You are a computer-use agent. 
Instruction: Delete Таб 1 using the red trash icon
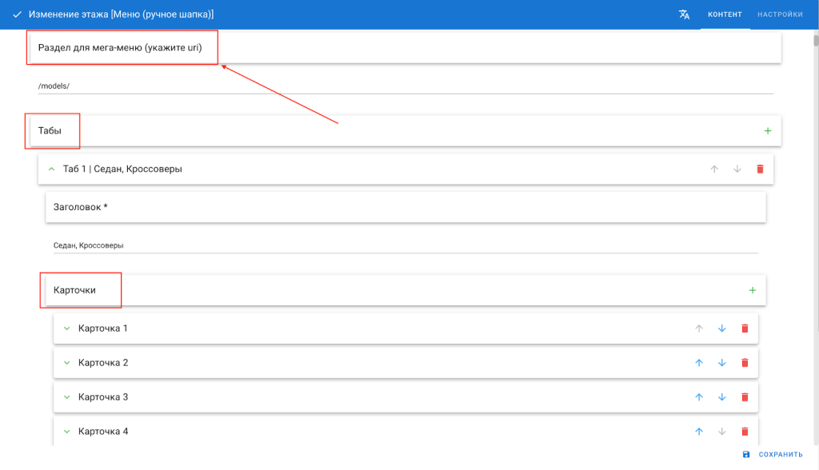[x=760, y=169]
